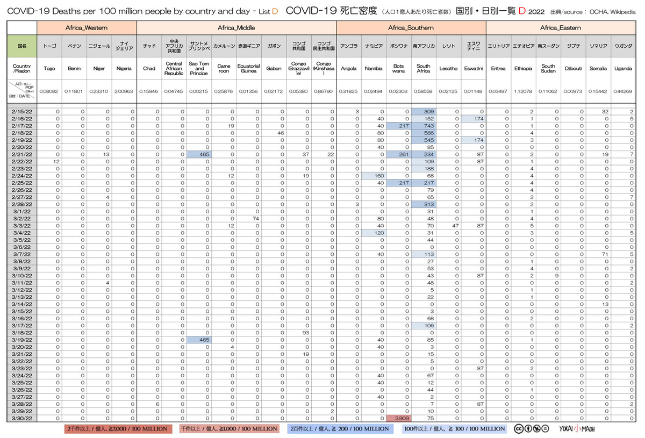Click the South Sudan English column header
The height and width of the screenshot is (438, 645).
tap(548, 69)
